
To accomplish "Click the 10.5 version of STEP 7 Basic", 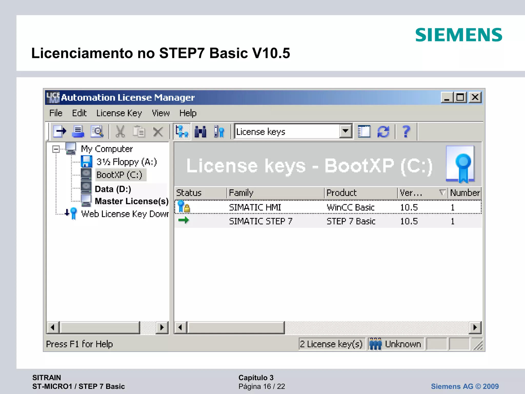I will tap(409, 221).
